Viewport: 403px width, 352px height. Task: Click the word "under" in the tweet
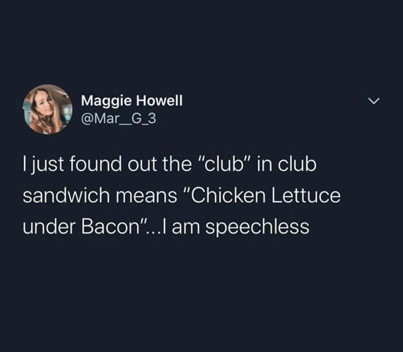(46, 226)
